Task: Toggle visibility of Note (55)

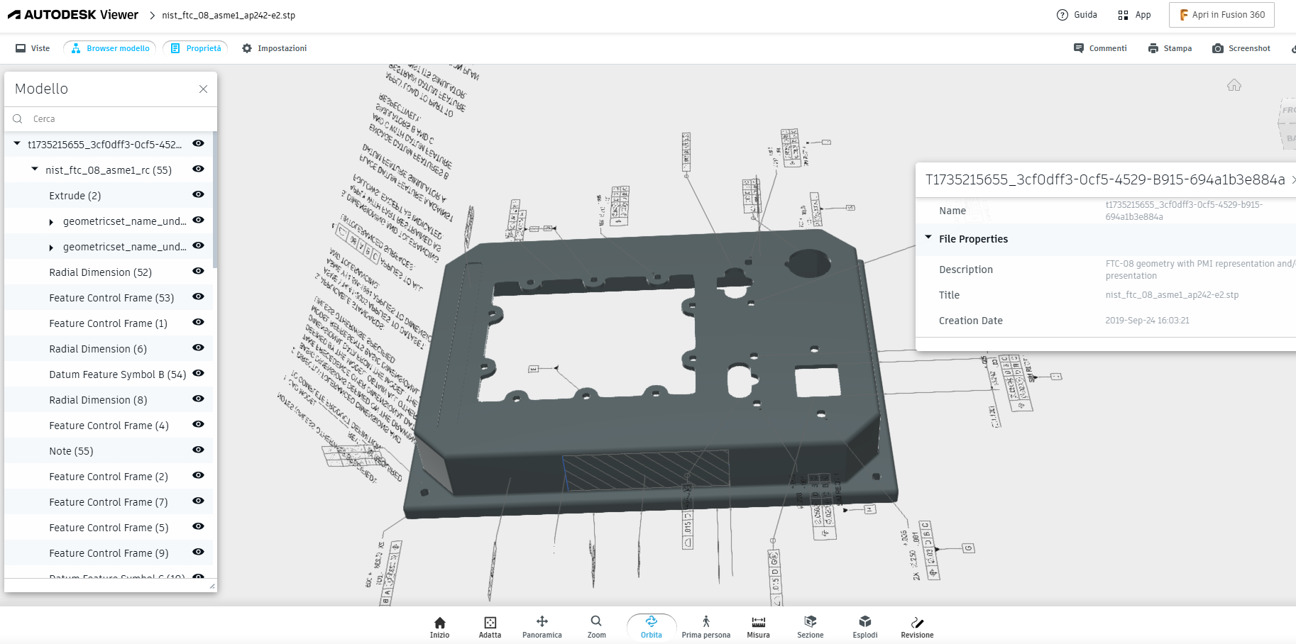Action: click(x=198, y=450)
